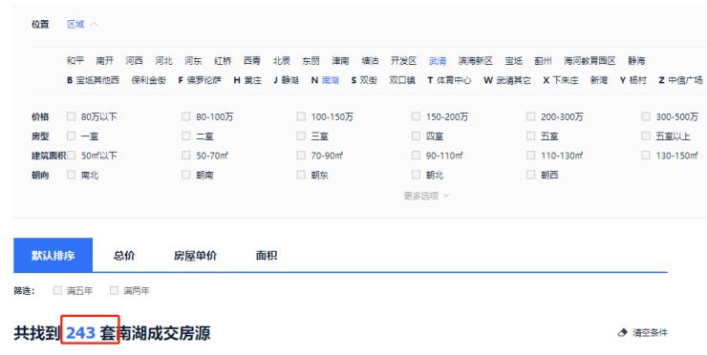Open the 开发区 district
Image resolution: width=707 pixels, height=355 pixels.
pyautogui.click(x=403, y=61)
